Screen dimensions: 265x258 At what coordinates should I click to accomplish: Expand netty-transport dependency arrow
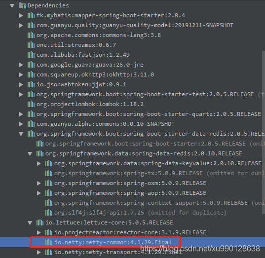(38, 252)
